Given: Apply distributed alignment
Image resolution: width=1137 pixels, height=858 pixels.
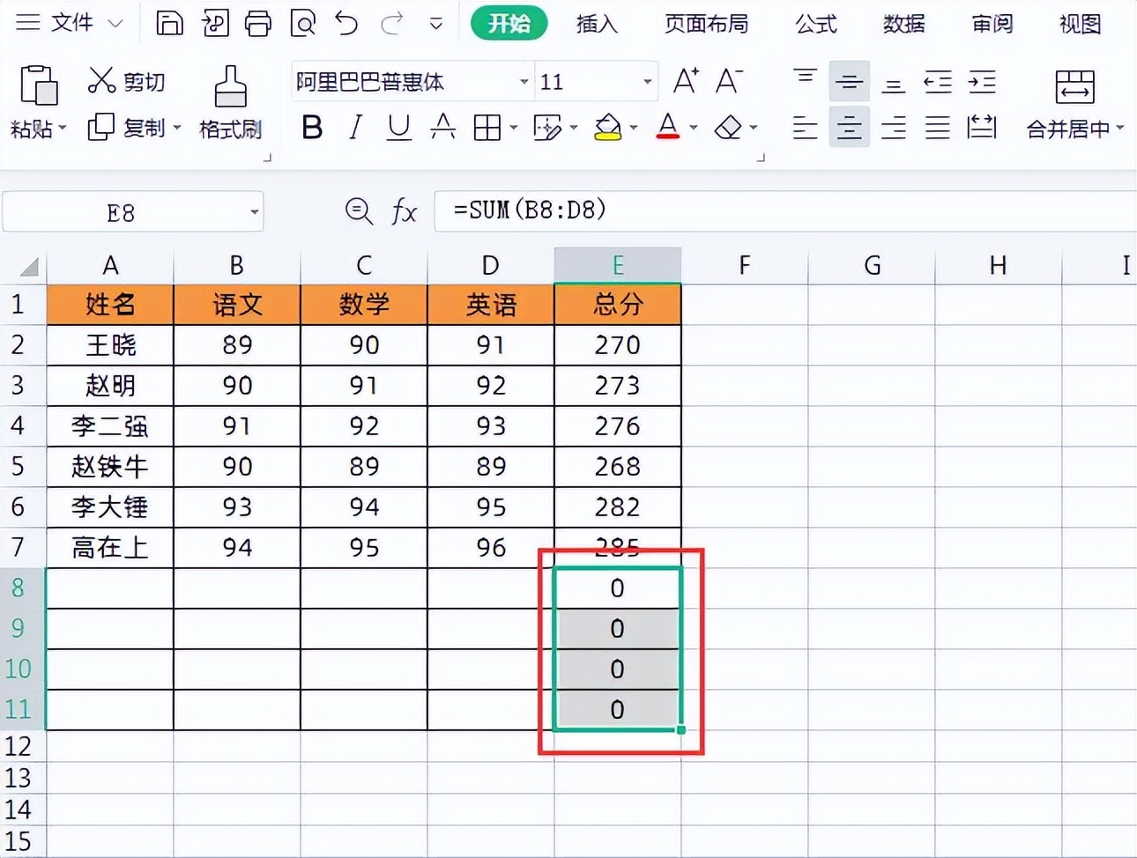Looking at the screenshot, I should click(982, 128).
